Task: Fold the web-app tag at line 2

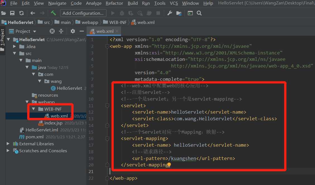Action: (107, 46)
